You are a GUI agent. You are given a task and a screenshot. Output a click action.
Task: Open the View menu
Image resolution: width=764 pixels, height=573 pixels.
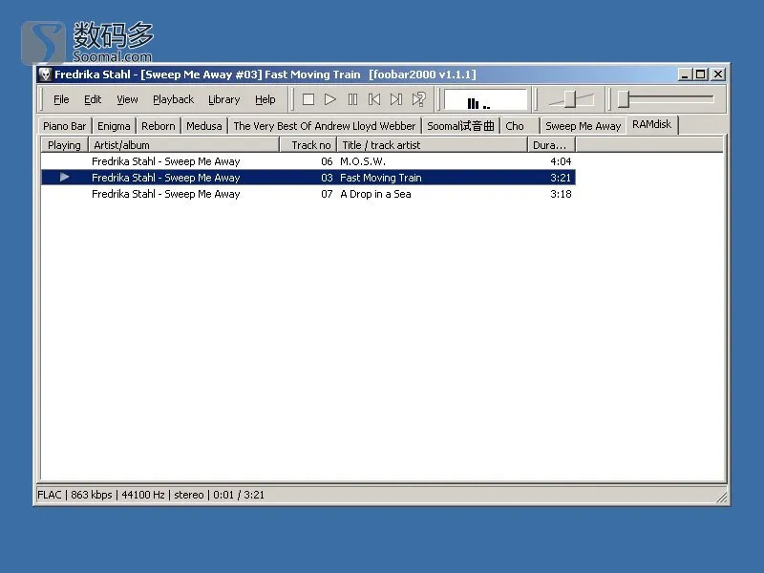[127, 99]
